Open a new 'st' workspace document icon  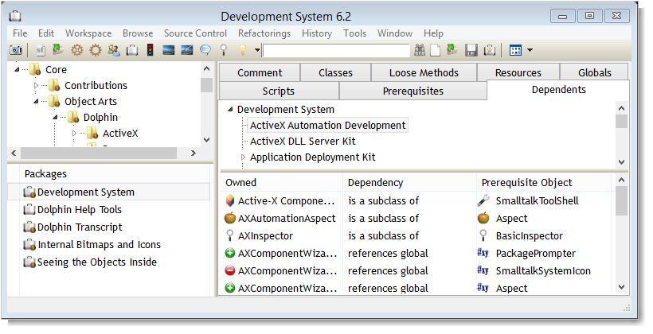[x=40, y=50]
